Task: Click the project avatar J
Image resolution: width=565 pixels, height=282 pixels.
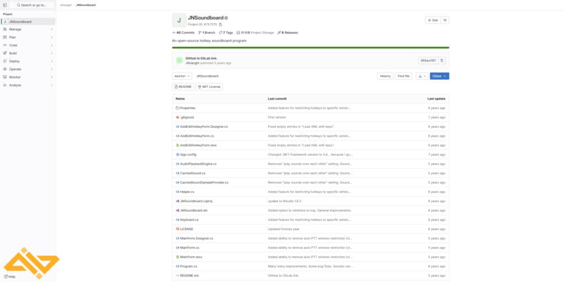Action: click(179, 20)
